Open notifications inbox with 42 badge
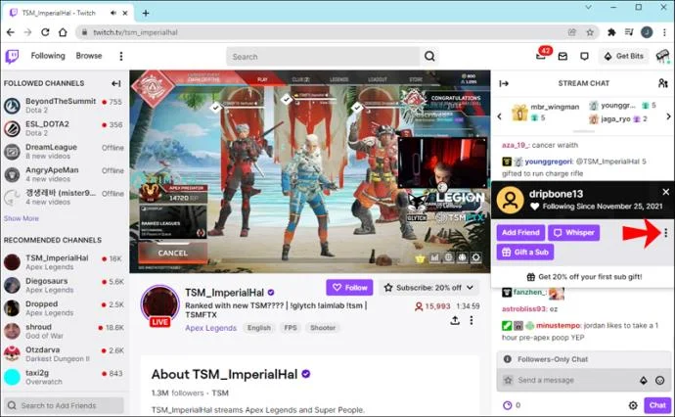675x417 pixels. coord(542,55)
